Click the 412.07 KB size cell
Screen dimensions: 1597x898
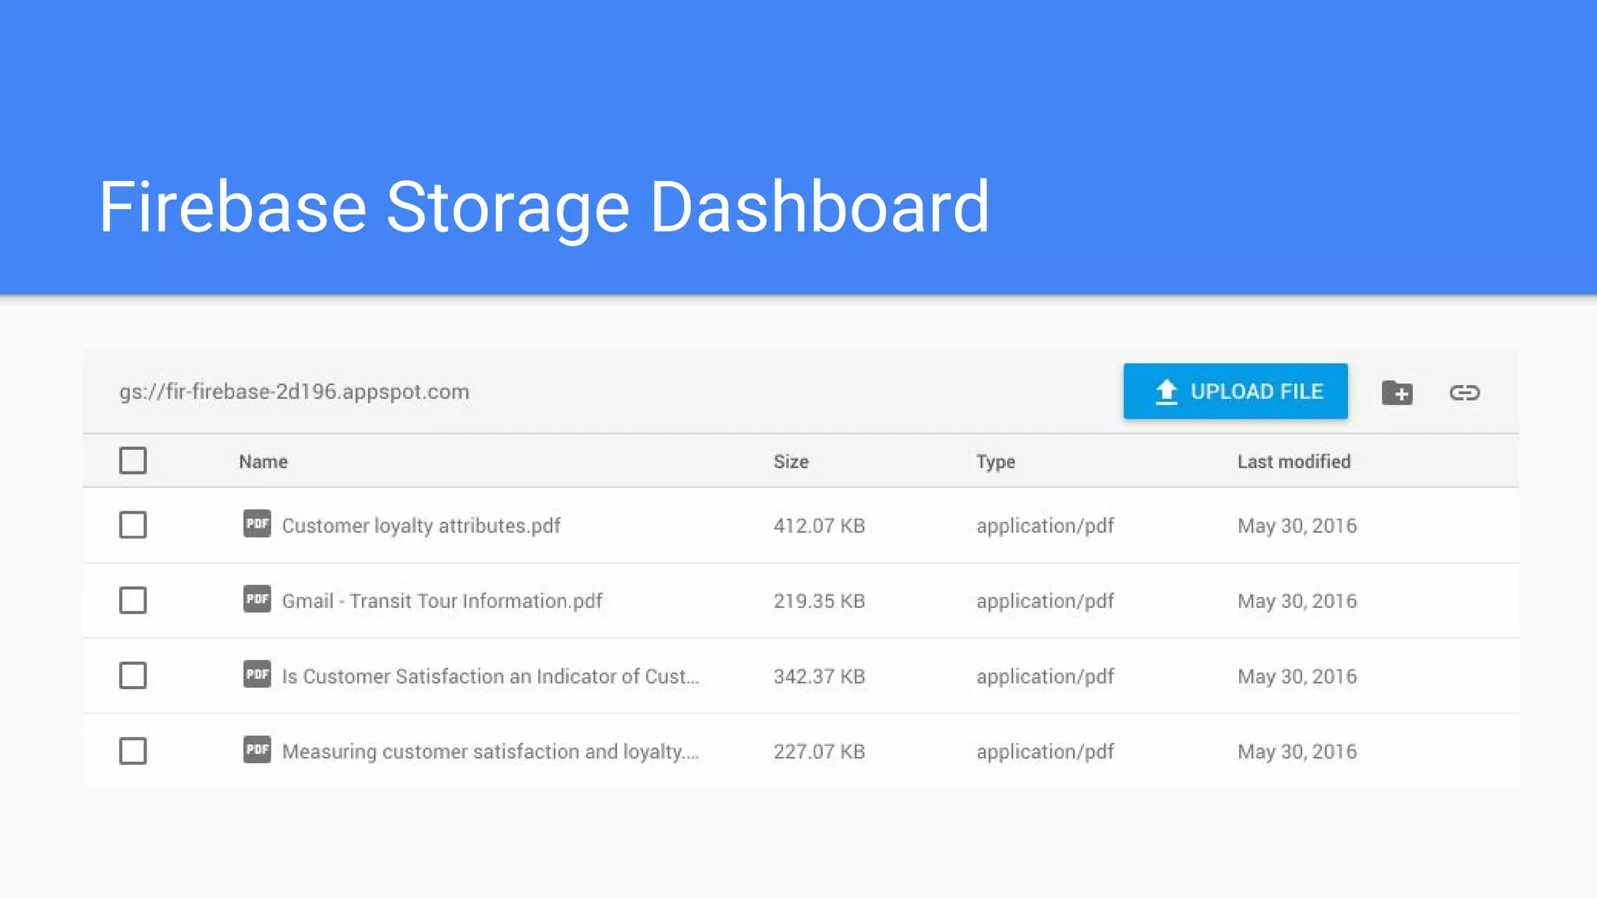point(819,526)
